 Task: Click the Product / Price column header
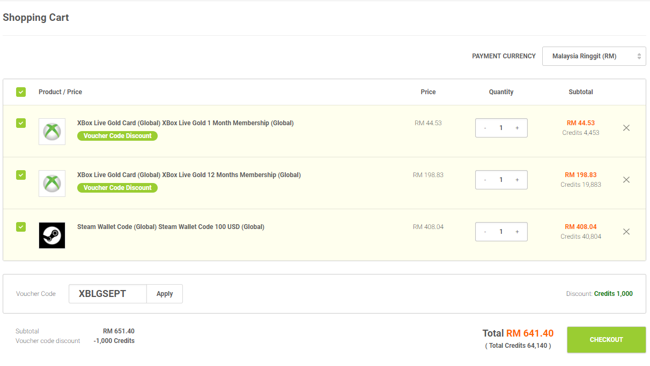(60, 92)
